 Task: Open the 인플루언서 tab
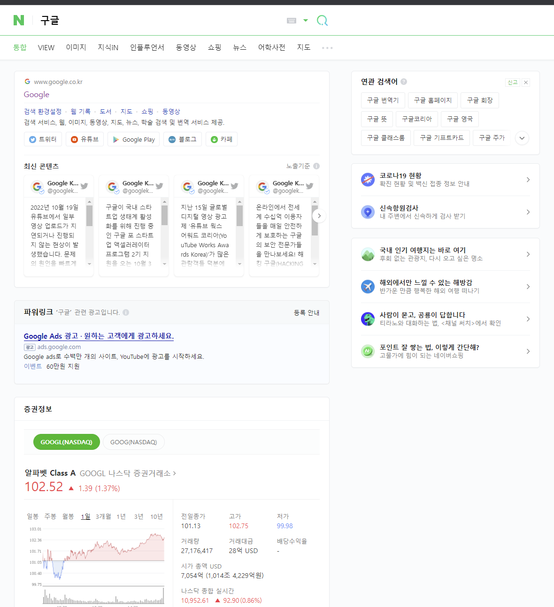147,47
